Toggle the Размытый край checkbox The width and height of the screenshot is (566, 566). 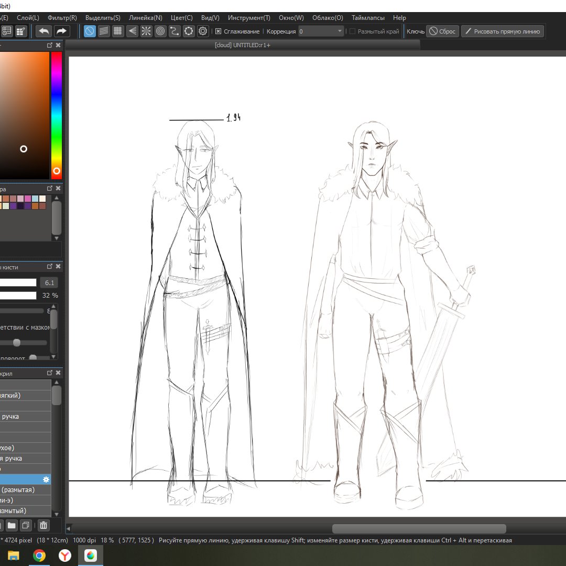pyautogui.click(x=352, y=31)
